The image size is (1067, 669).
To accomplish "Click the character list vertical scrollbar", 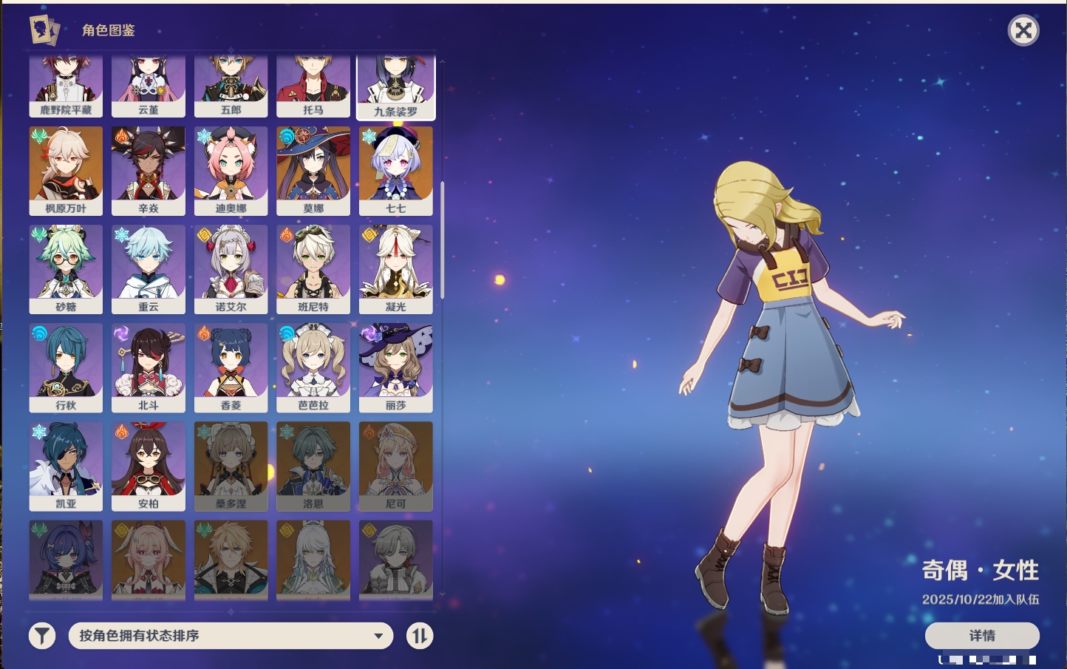I will pyautogui.click(x=442, y=240).
